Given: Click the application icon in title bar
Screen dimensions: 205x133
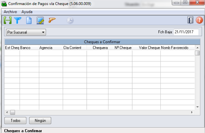Looking at the screenshot, I should [x=4, y=4].
